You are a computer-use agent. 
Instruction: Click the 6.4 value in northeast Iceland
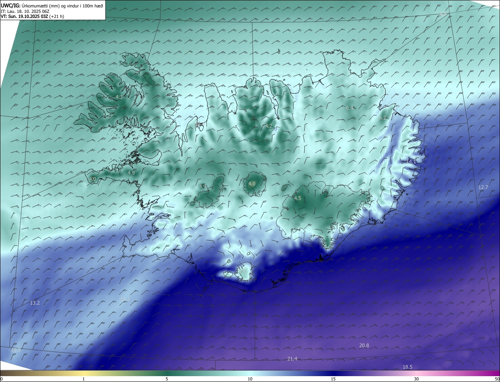tap(350, 108)
